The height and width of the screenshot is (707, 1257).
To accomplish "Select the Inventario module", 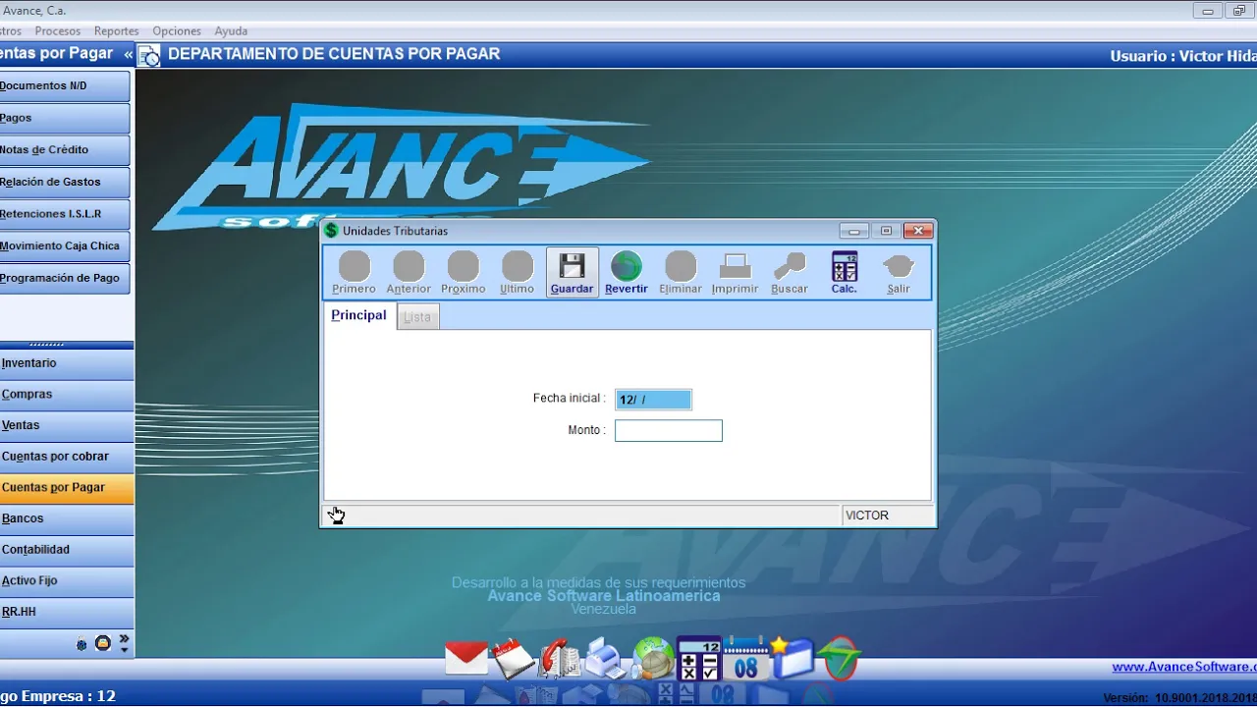I will point(67,363).
